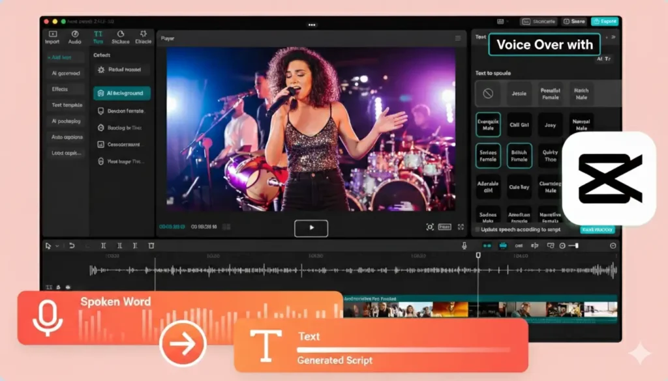
Task: Click the Export button
Action: (605, 21)
